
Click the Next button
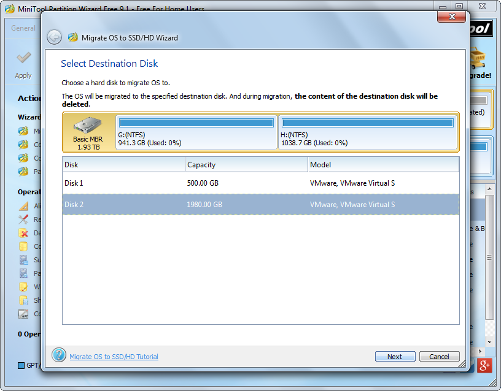click(x=395, y=357)
